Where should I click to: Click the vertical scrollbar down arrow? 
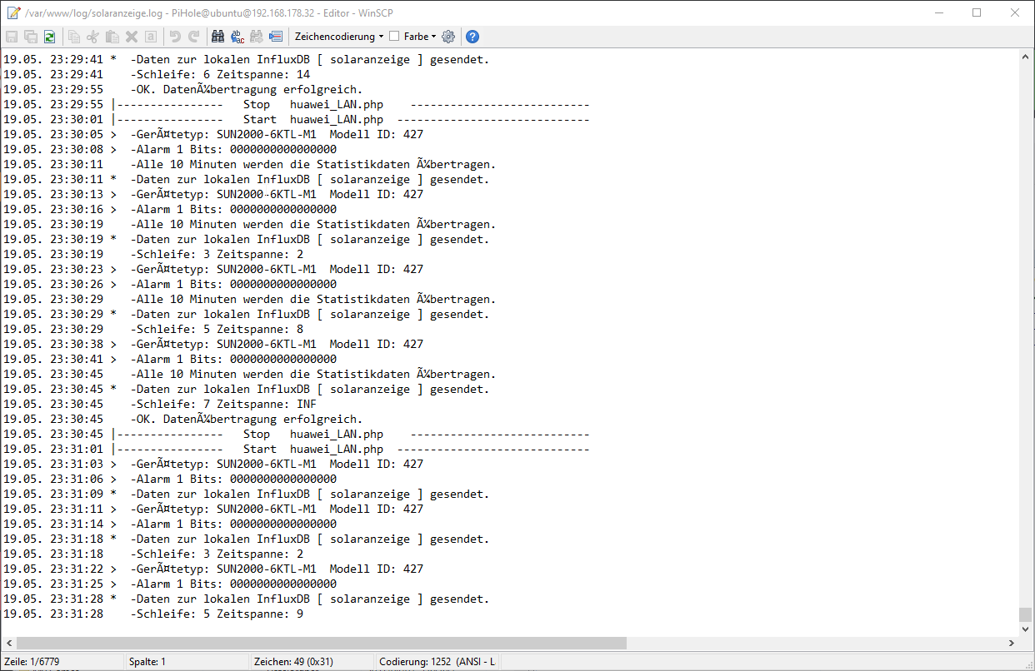1026,629
